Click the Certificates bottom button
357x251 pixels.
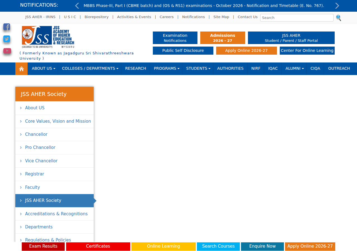coord(98,247)
